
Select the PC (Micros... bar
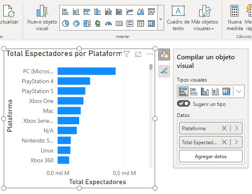(87, 71)
